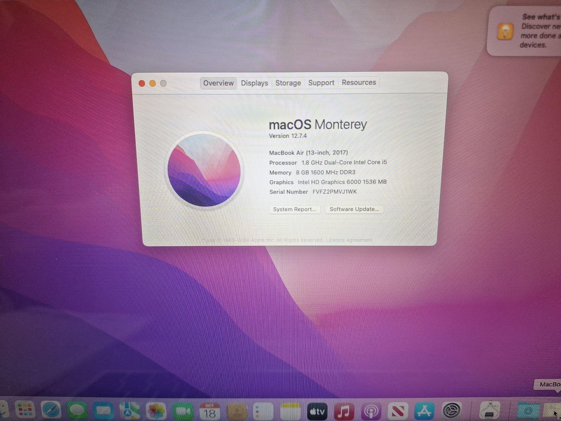Open the Support tab
The height and width of the screenshot is (421, 561).
321,83
